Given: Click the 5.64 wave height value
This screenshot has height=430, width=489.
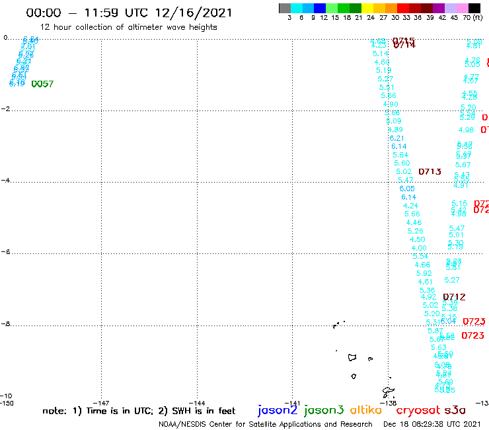Looking at the screenshot, I should tap(400, 155).
